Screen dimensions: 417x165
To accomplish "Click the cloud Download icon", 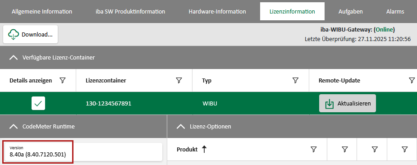I will tap(14, 34).
